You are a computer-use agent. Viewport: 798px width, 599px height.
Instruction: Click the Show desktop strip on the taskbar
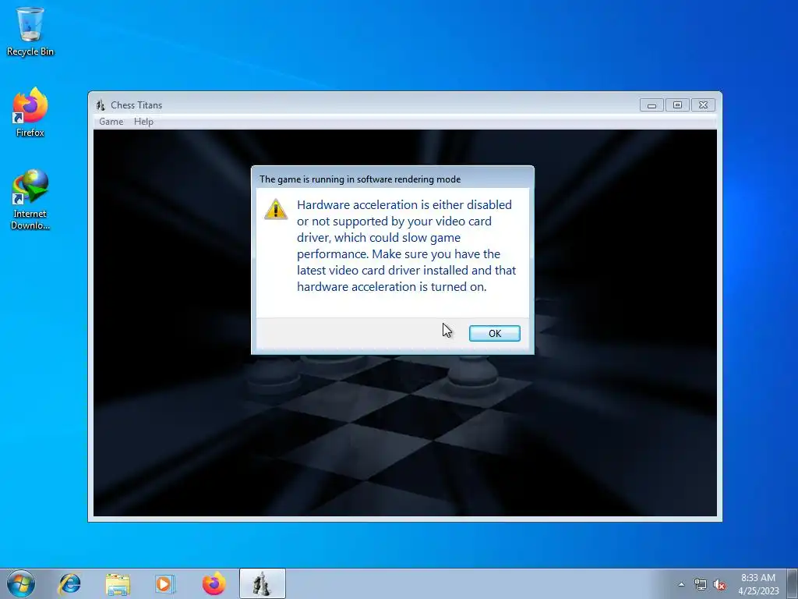(793, 583)
